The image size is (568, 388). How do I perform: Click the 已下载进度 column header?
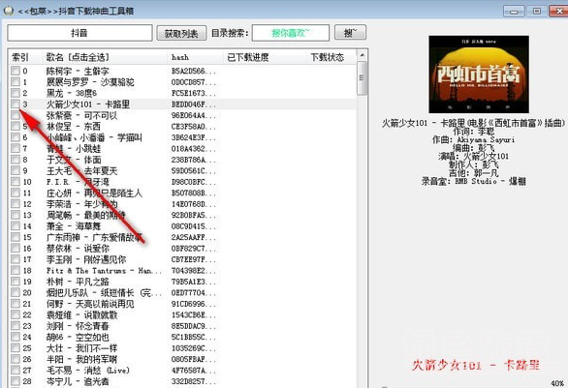[266, 57]
